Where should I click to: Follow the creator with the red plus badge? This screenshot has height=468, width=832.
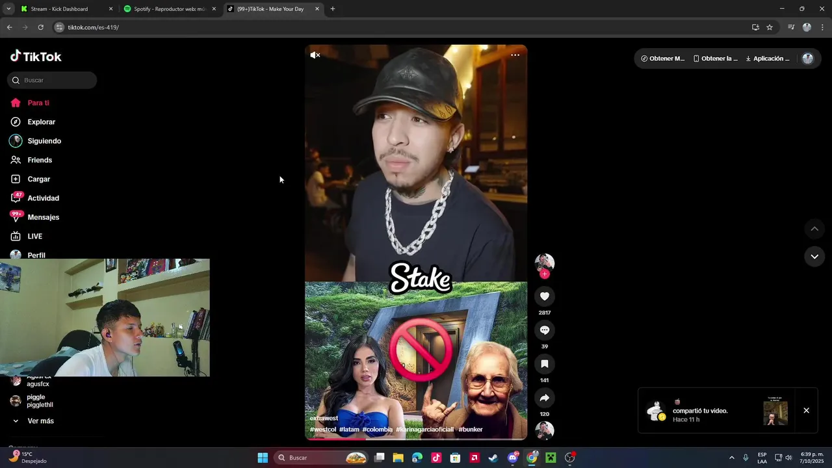[x=545, y=274]
